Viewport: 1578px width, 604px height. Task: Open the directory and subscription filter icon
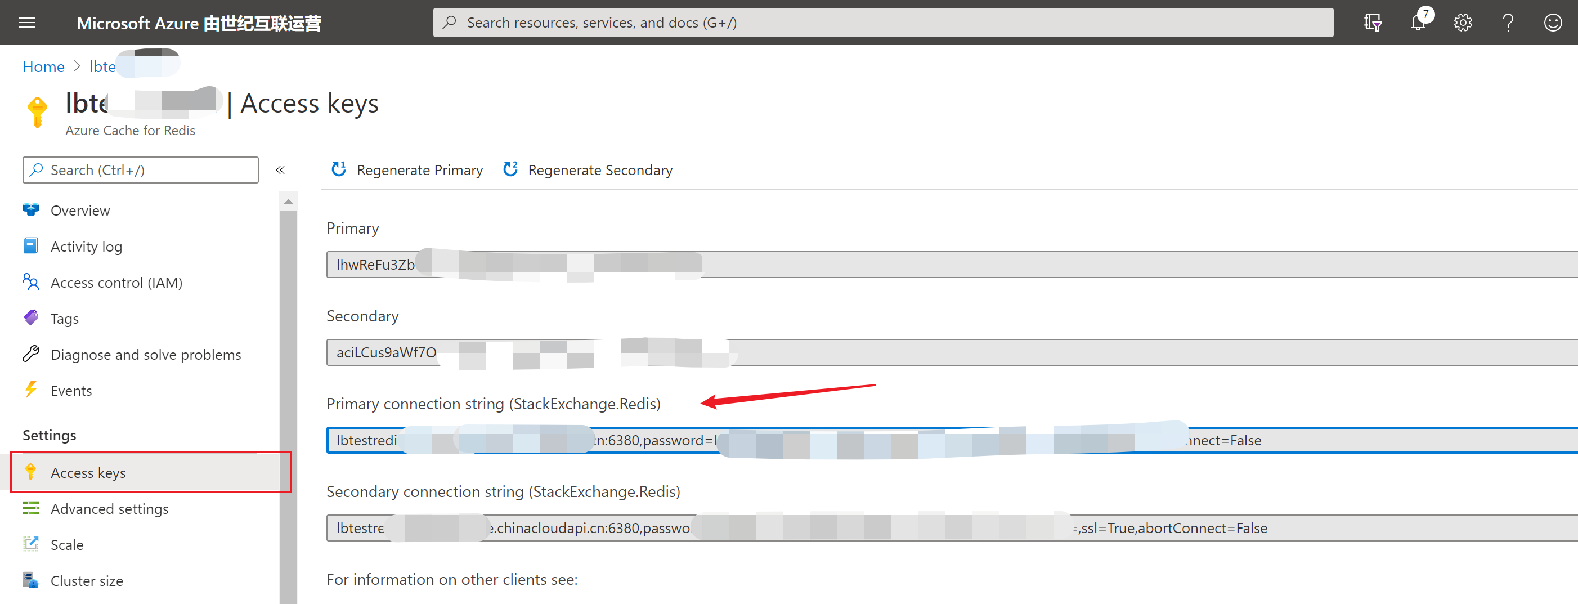(1373, 23)
